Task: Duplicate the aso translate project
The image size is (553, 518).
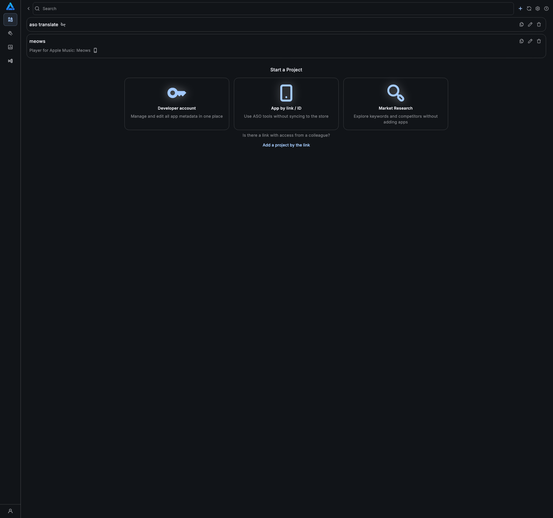Action: (x=522, y=24)
